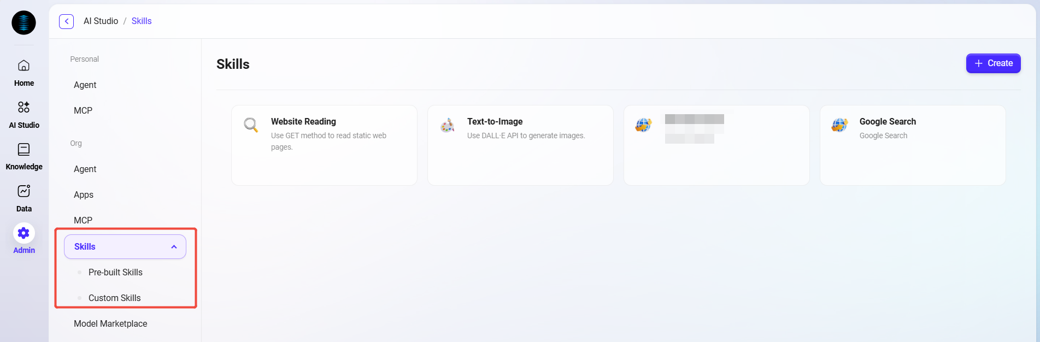
Task: Select Pre-built Skills submenu item
Action: tap(115, 272)
